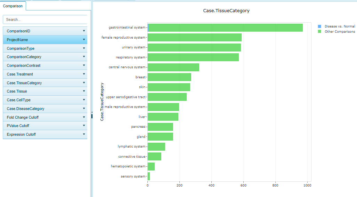This screenshot has height=197, width=357.
Task: Expand the ComparisonID filter arrow
Action: pyautogui.click(x=84, y=31)
